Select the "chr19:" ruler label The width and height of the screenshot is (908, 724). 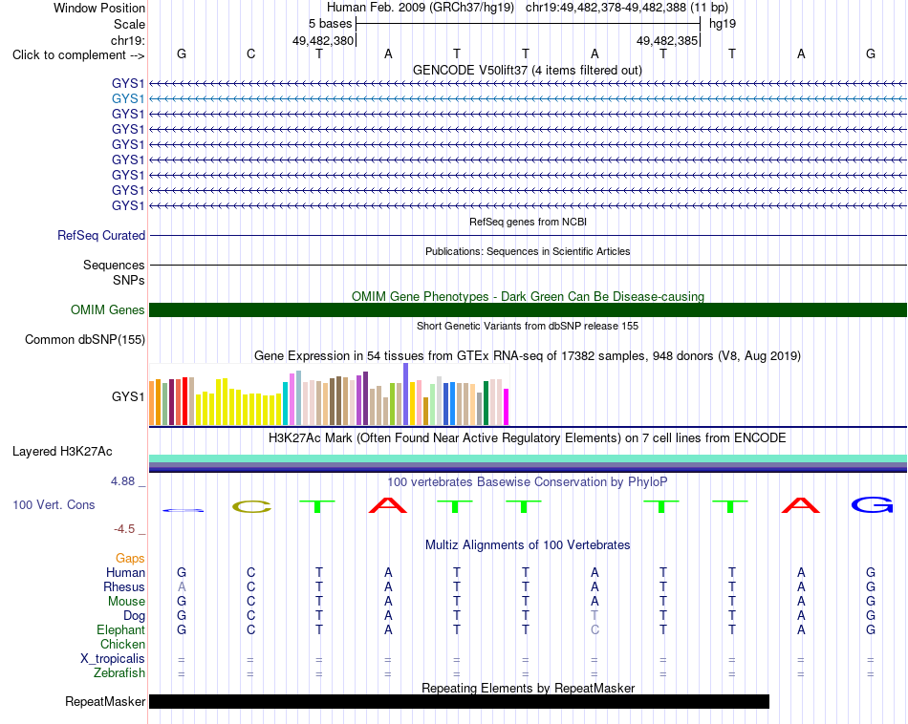[127, 40]
